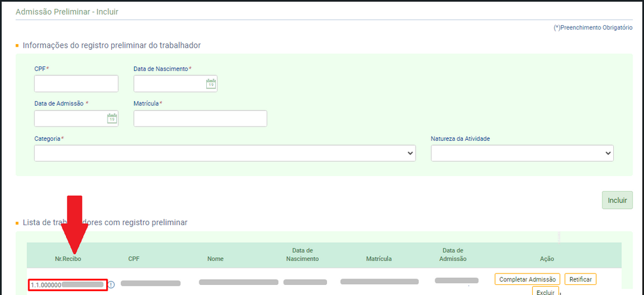Select the receipt number starting with 1.1.000000

pyautogui.click(x=67, y=285)
